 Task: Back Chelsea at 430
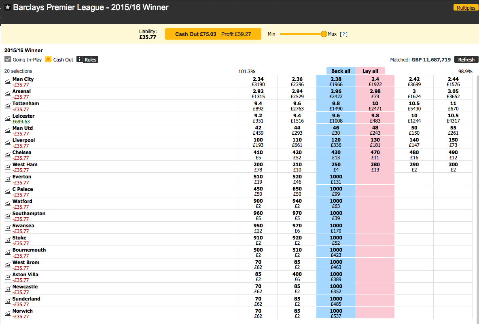click(336, 155)
